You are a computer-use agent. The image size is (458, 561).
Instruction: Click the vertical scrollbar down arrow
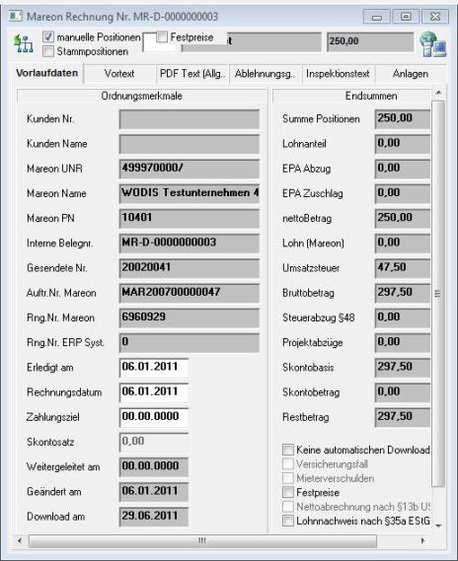click(438, 526)
